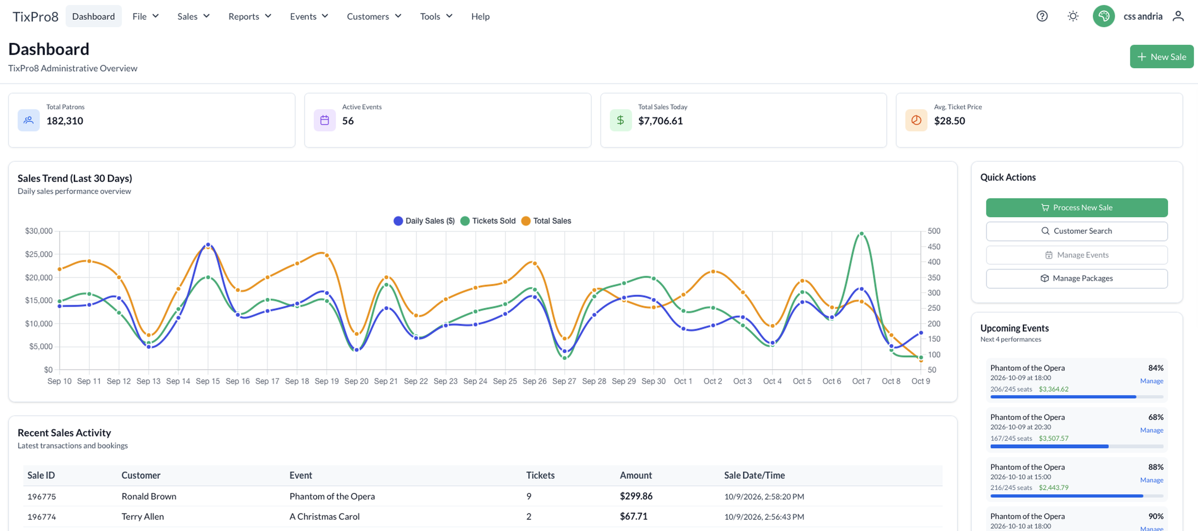Screen dimensions: 1198x531
Task: Click the Tickets column header
Action: 540,476
